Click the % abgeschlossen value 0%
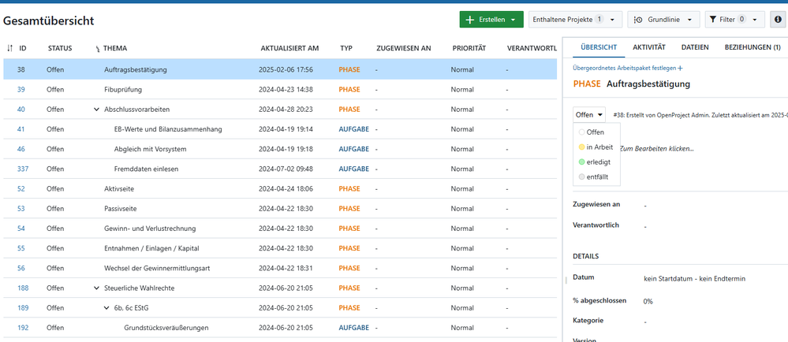This screenshot has width=788, height=342. [x=648, y=301]
